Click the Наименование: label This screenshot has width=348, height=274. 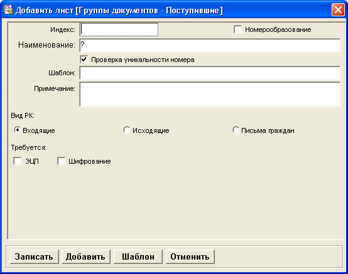point(46,45)
